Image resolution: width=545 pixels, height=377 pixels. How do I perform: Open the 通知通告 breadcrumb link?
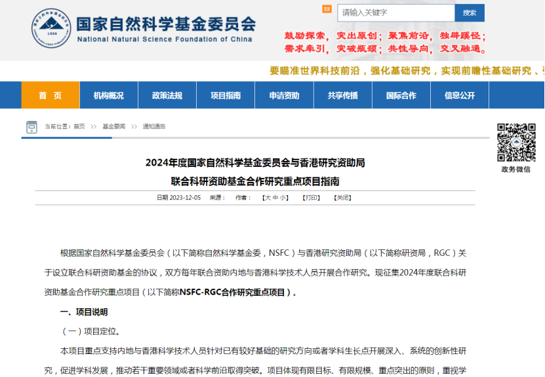tap(154, 126)
